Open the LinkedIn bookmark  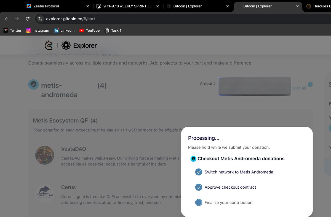click(65, 31)
